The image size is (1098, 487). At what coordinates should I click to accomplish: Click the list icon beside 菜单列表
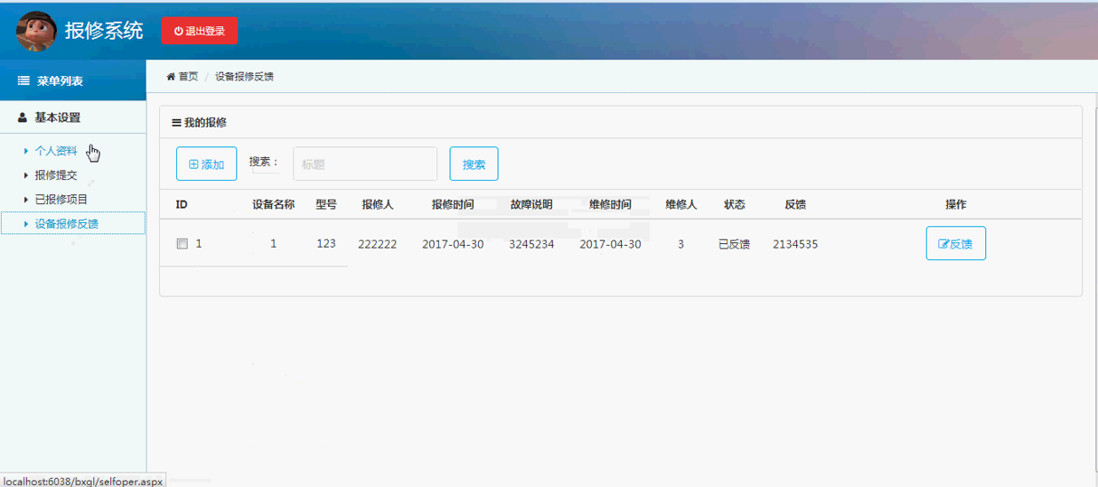(x=24, y=81)
